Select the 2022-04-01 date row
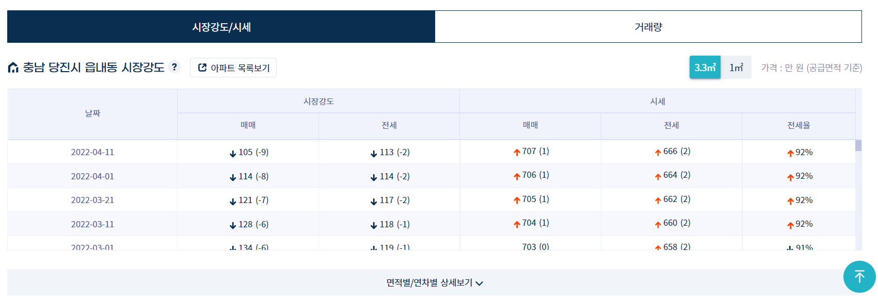 point(92,176)
